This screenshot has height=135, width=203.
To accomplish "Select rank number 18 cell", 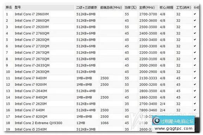I will pos(8,123).
